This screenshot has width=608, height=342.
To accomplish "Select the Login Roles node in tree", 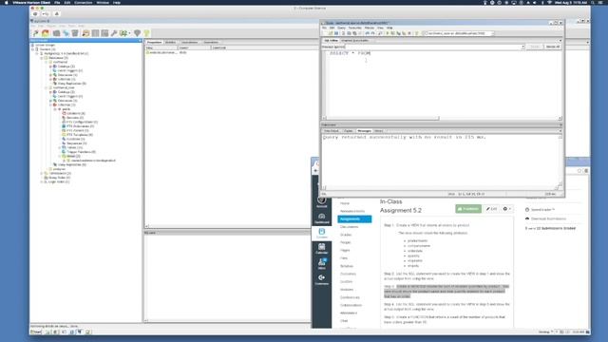I will (57, 181).
